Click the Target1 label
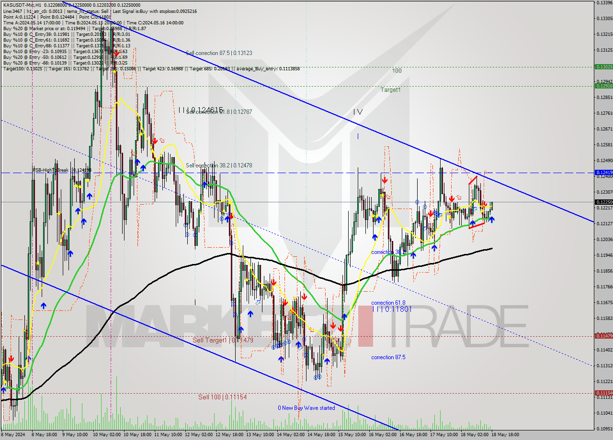The height and width of the screenshot is (440, 613). pos(391,89)
